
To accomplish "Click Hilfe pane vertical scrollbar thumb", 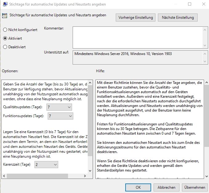I will pyautogui.click(x=207, y=116).
